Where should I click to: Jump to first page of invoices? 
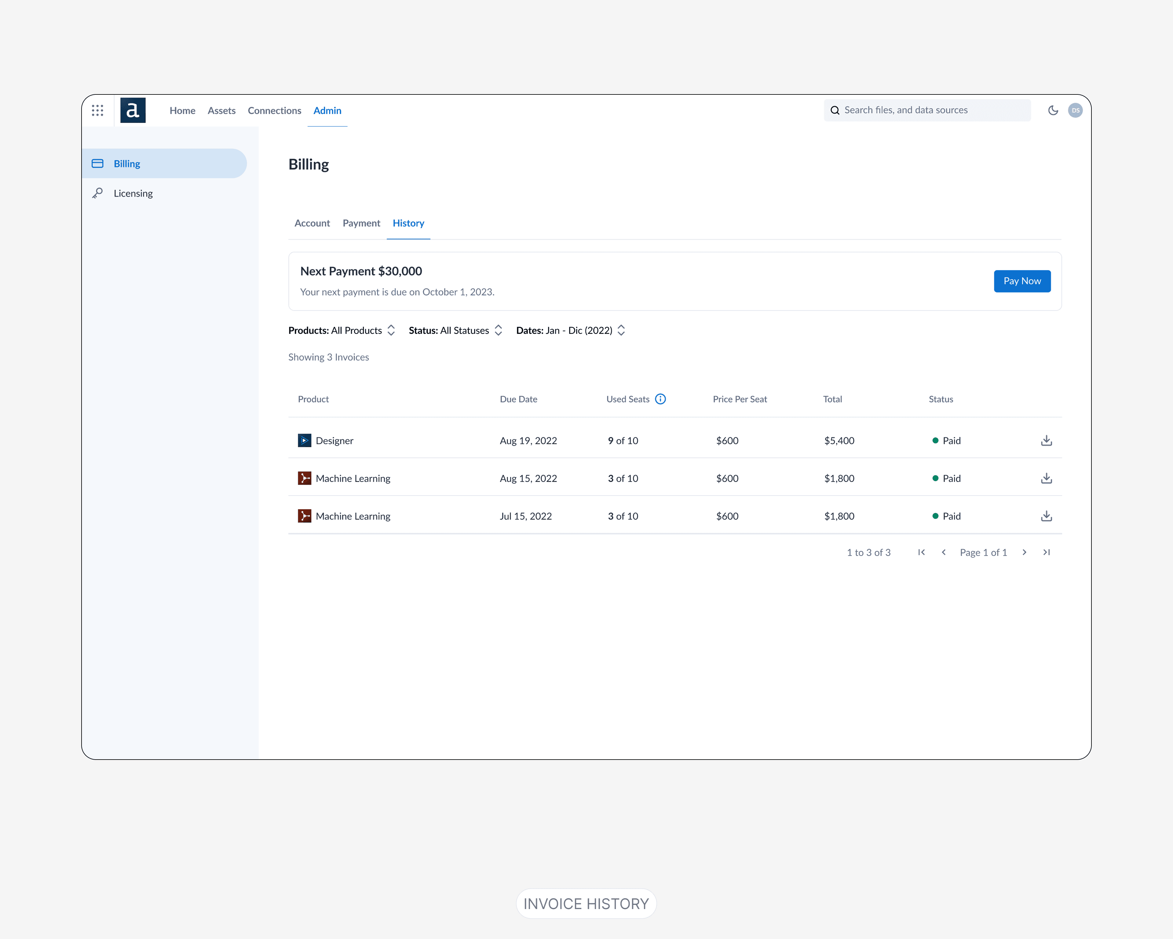(x=921, y=552)
